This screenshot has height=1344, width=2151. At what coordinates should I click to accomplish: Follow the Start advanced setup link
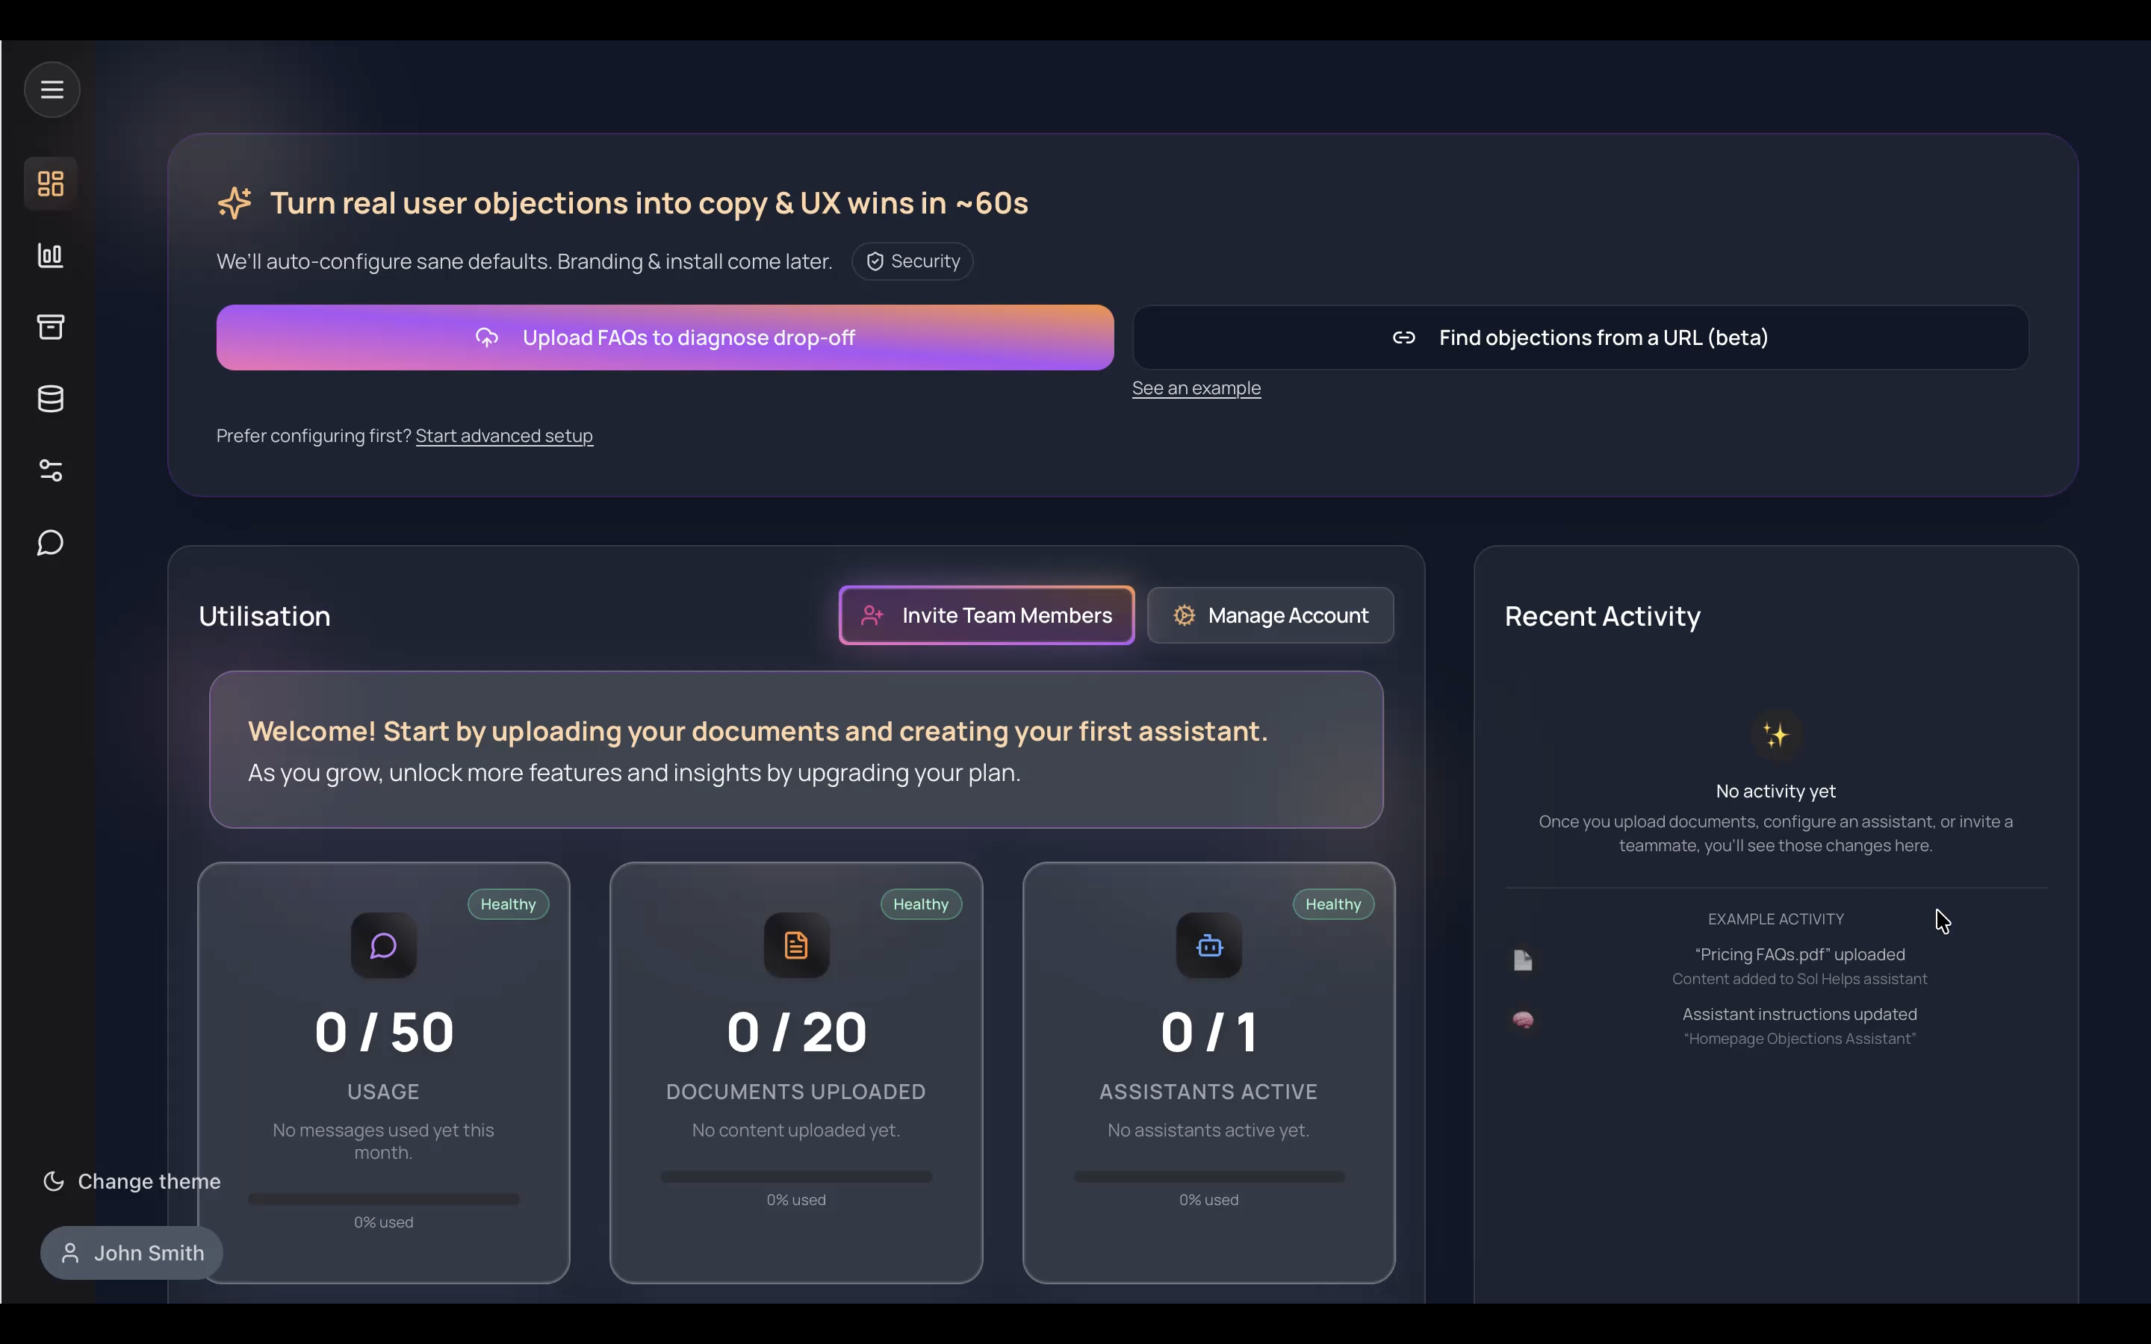pos(504,437)
